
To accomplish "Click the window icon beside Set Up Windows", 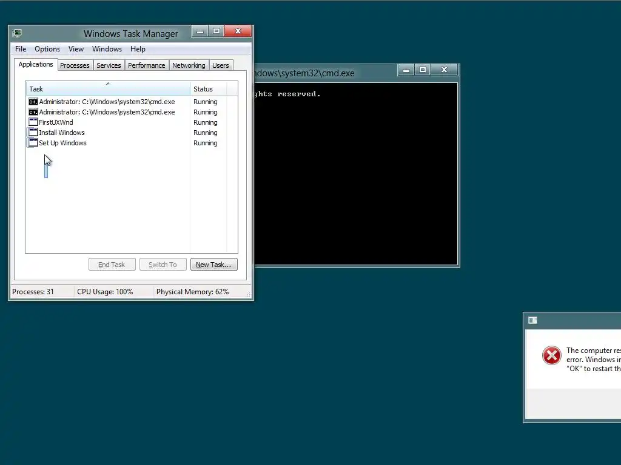I will 33,143.
